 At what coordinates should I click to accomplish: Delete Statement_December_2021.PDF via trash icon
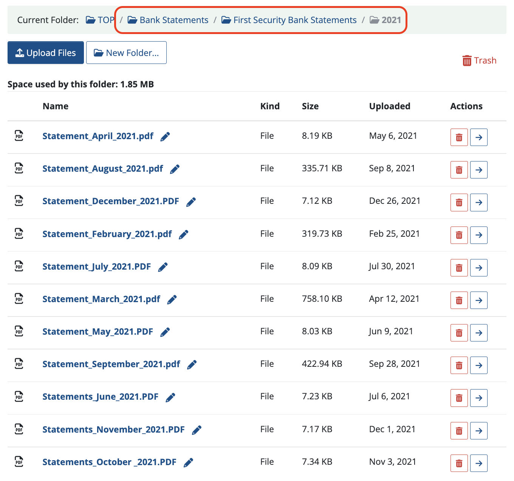click(x=459, y=202)
